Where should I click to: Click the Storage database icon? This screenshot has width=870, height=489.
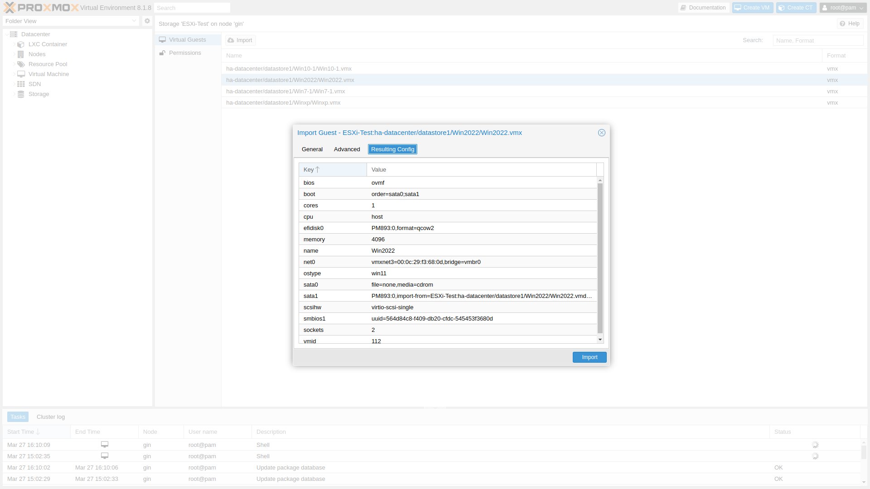click(21, 94)
